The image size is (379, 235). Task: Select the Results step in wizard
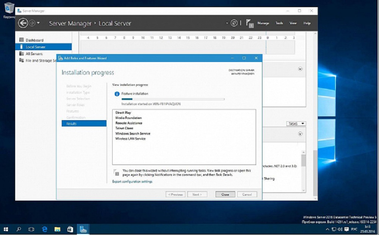coord(84,124)
